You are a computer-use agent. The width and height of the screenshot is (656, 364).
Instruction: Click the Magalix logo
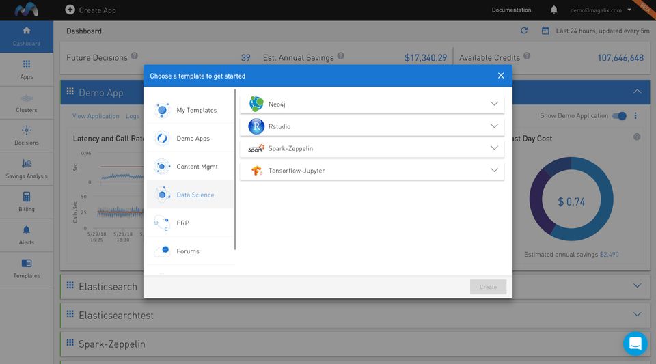27,10
